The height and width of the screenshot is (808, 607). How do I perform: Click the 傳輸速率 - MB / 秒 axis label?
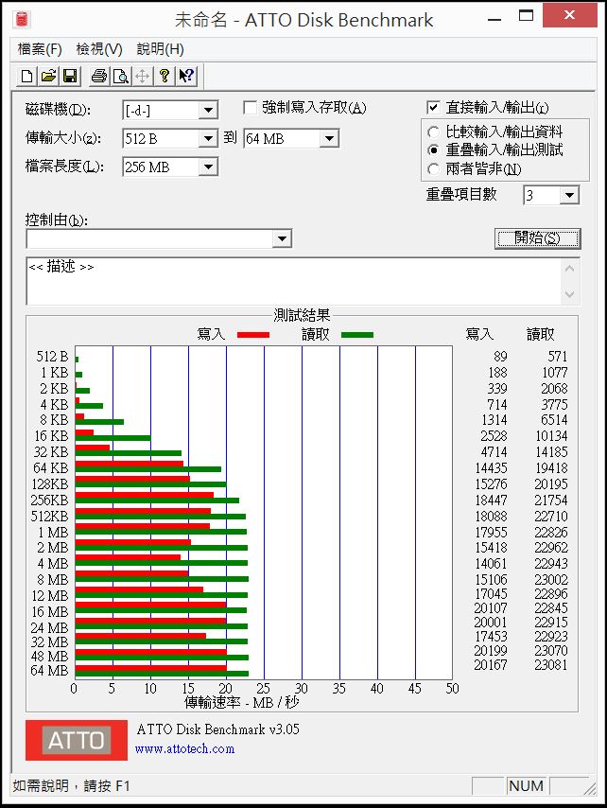point(242,702)
